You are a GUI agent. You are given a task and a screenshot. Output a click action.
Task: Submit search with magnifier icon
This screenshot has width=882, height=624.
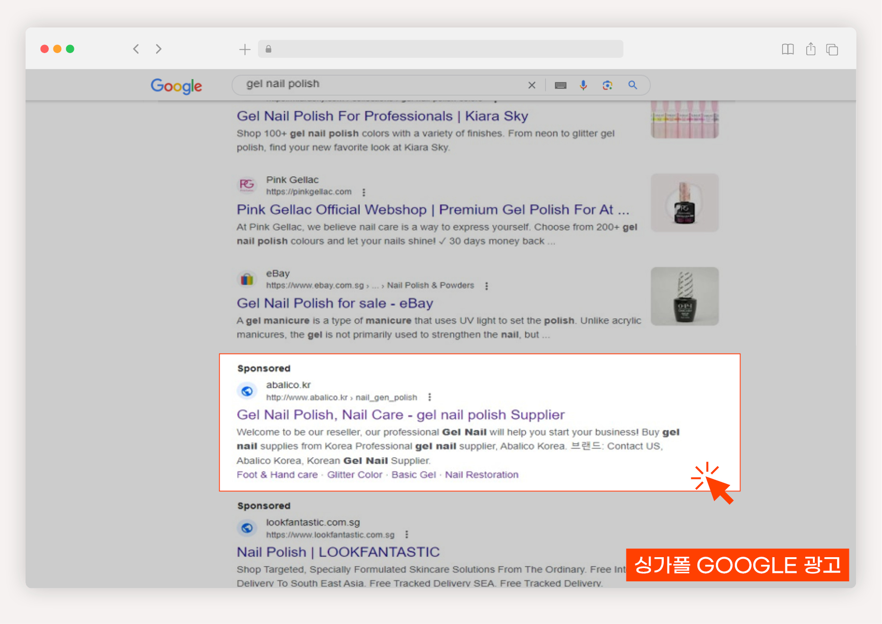pos(633,85)
